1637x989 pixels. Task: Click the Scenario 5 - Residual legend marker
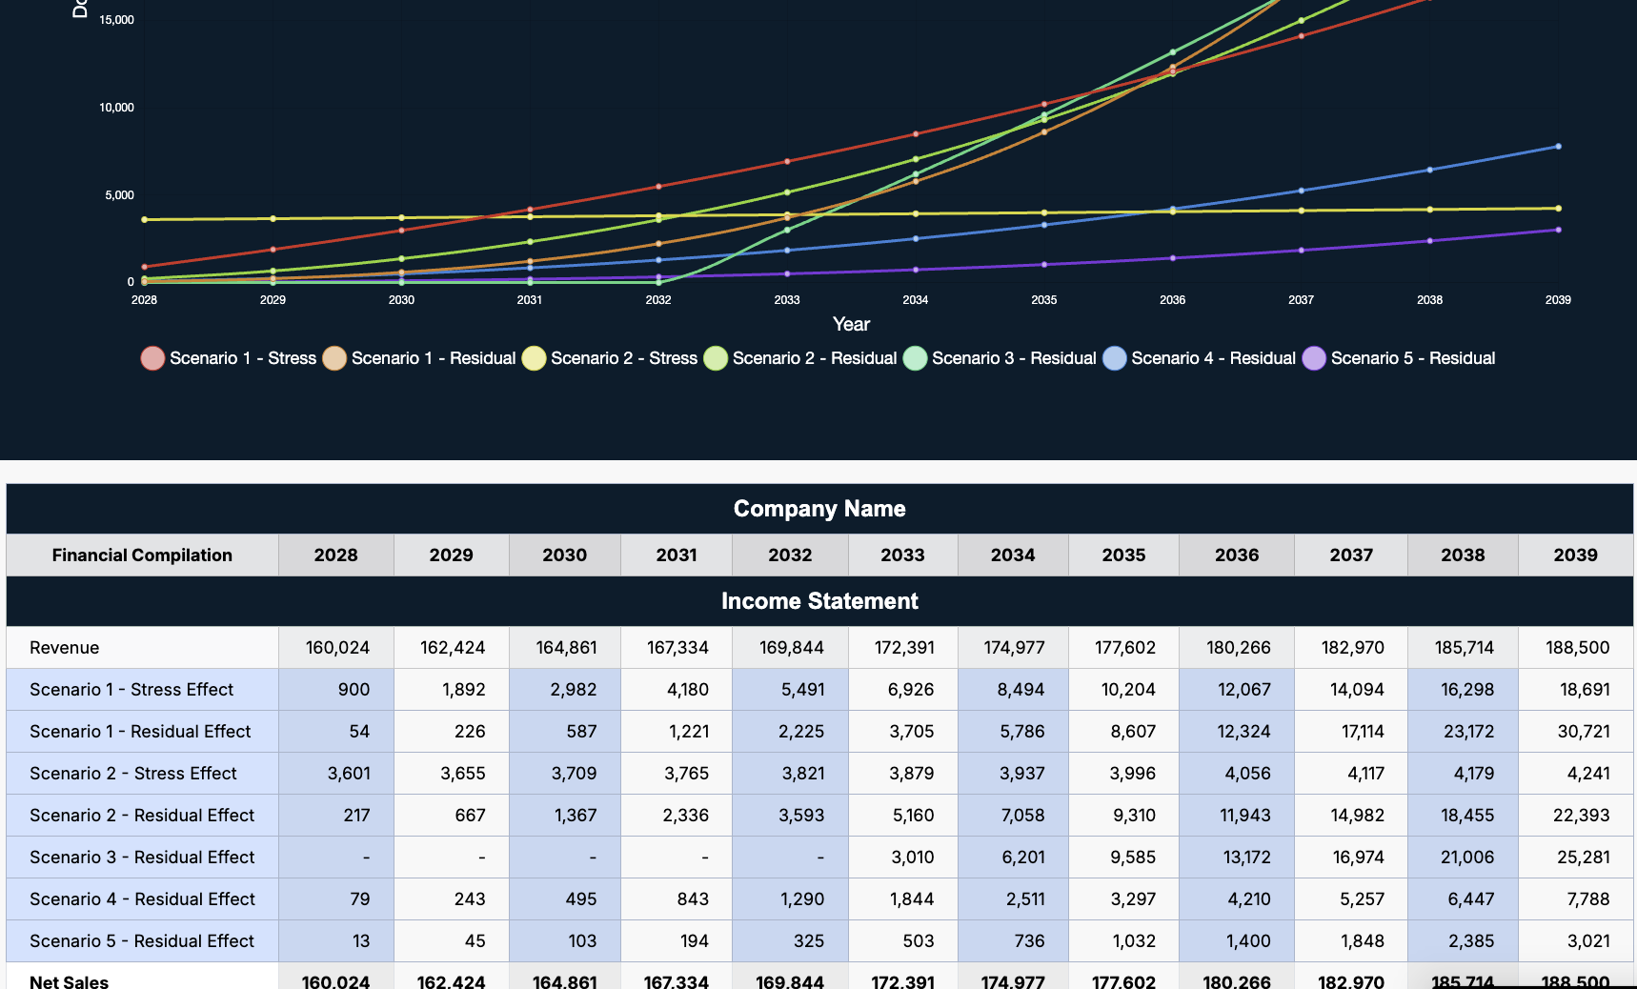pos(1315,359)
